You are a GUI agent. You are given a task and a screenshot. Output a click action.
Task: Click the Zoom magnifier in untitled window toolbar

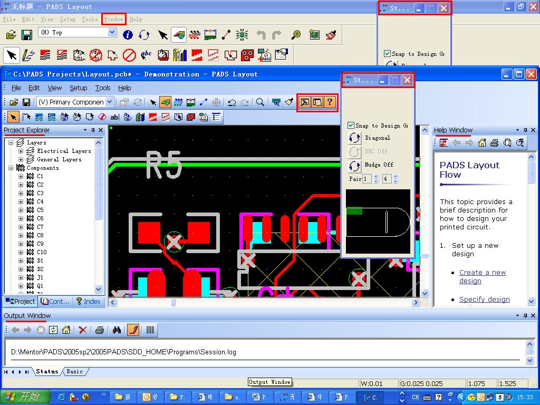[296, 35]
